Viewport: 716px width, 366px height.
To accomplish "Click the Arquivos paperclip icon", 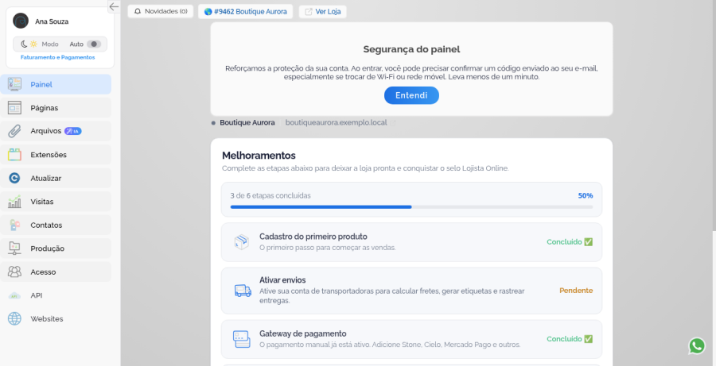I will pyautogui.click(x=14, y=131).
